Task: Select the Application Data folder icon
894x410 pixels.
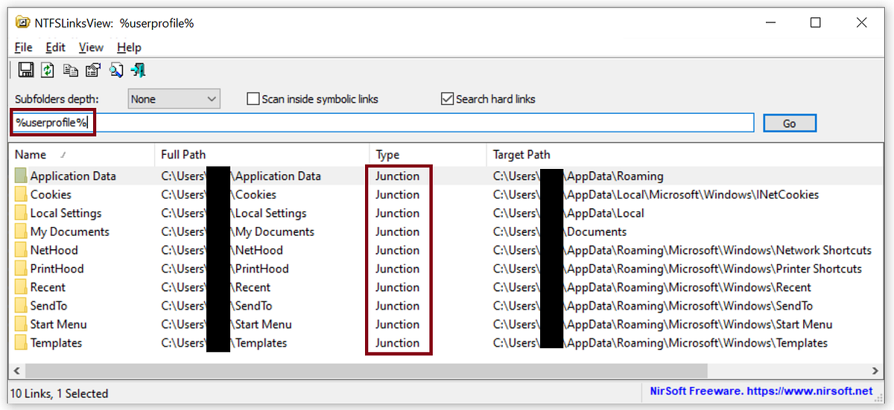Action: 21,176
